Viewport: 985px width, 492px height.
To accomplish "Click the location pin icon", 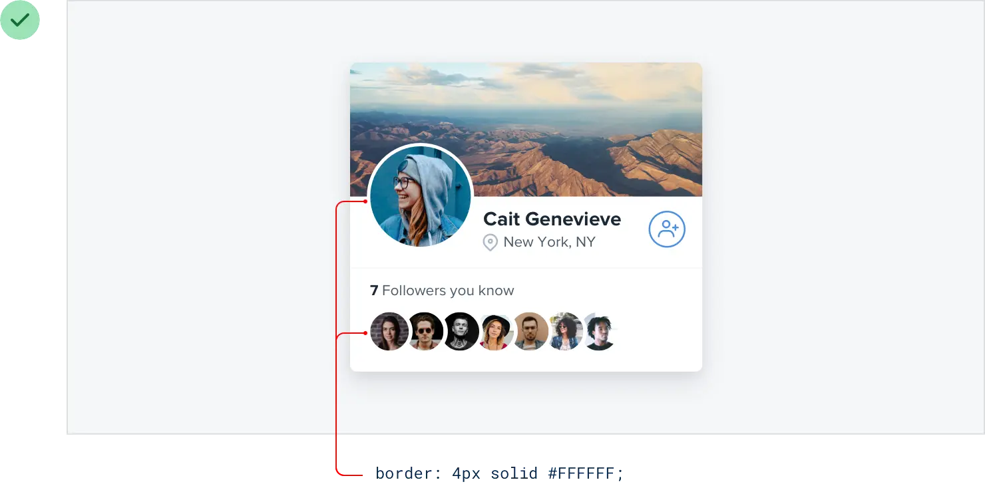I will click(491, 243).
